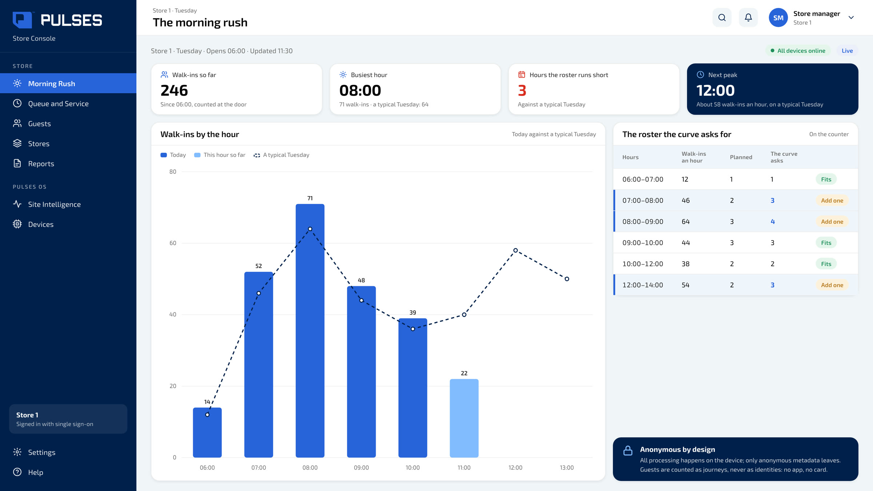Go to Guests section

coord(68,123)
